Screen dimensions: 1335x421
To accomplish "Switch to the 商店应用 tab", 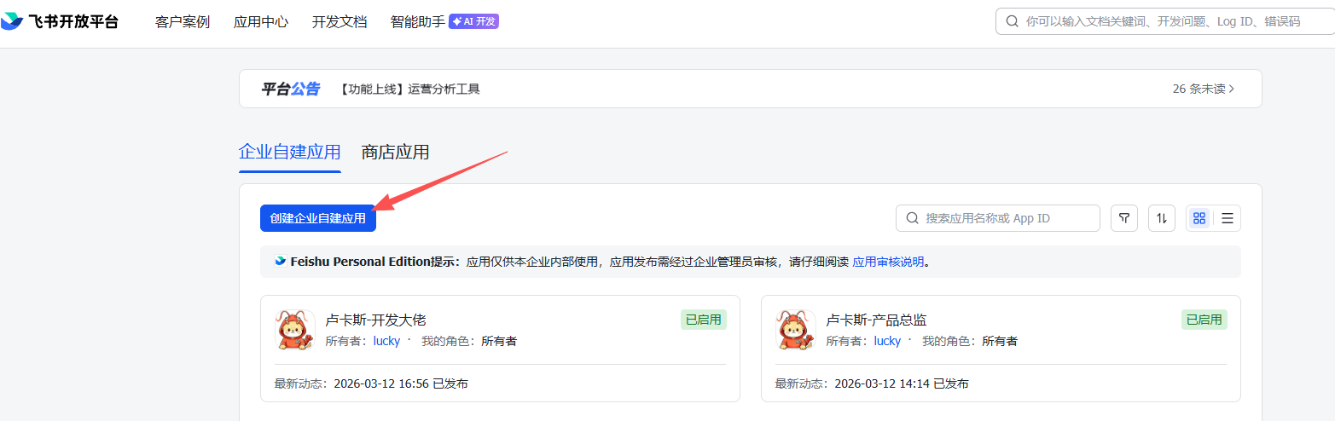I will pyautogui.click(x=395, y=153).
